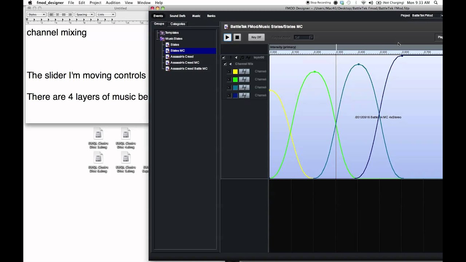The width and height of the screenshot is (466, 262).
Task: Click the exclamation icon on layer00
Action: point(230,57)
